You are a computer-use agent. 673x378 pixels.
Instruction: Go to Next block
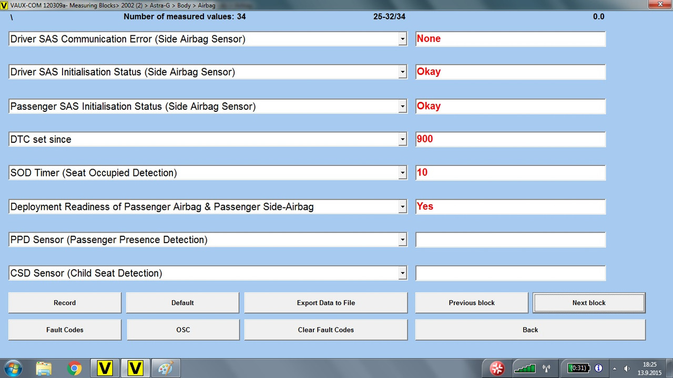click(589, 303)
